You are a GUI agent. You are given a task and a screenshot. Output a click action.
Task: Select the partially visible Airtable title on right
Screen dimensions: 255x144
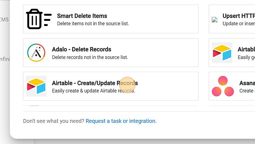point(246,49)
